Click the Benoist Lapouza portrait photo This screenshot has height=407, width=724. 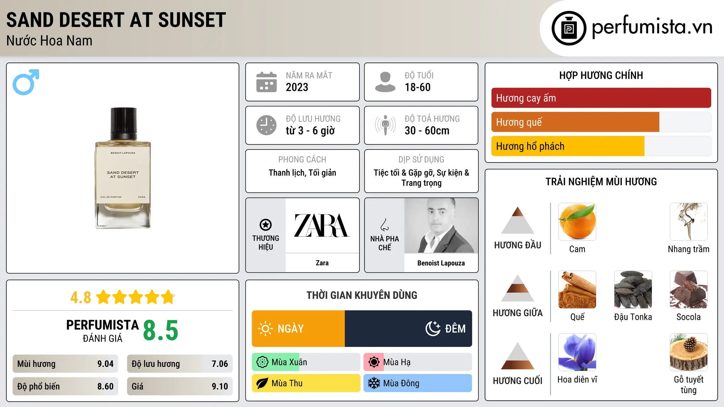(441, 225)
